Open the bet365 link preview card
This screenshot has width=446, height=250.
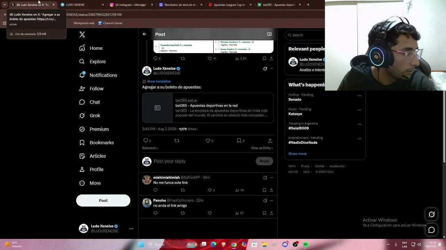(x=208, y=108)
